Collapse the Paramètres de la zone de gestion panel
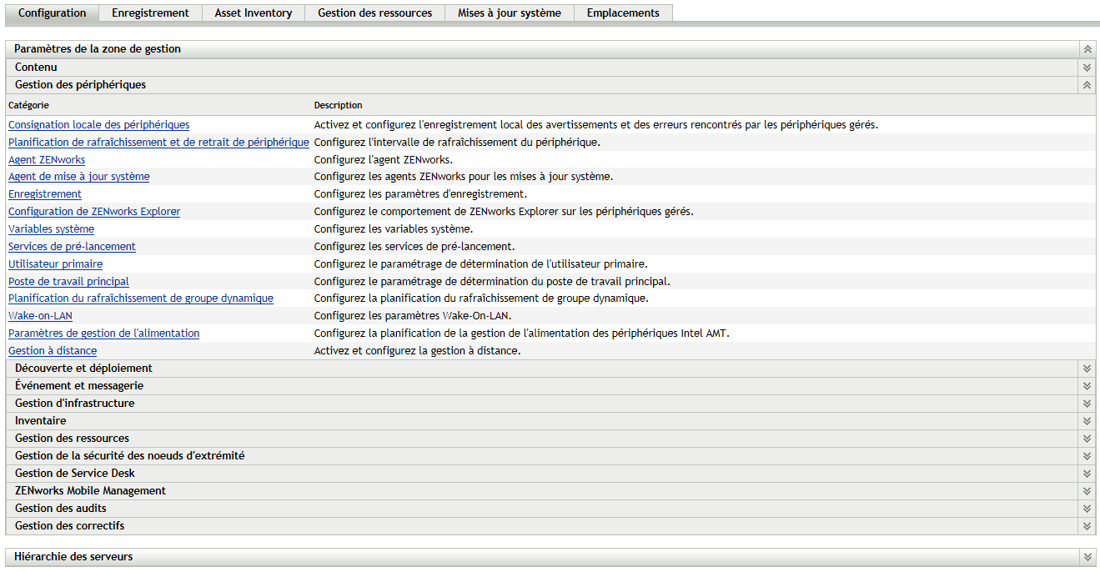The height and width of the screenshot is (572, 1100). point(1087,49)
